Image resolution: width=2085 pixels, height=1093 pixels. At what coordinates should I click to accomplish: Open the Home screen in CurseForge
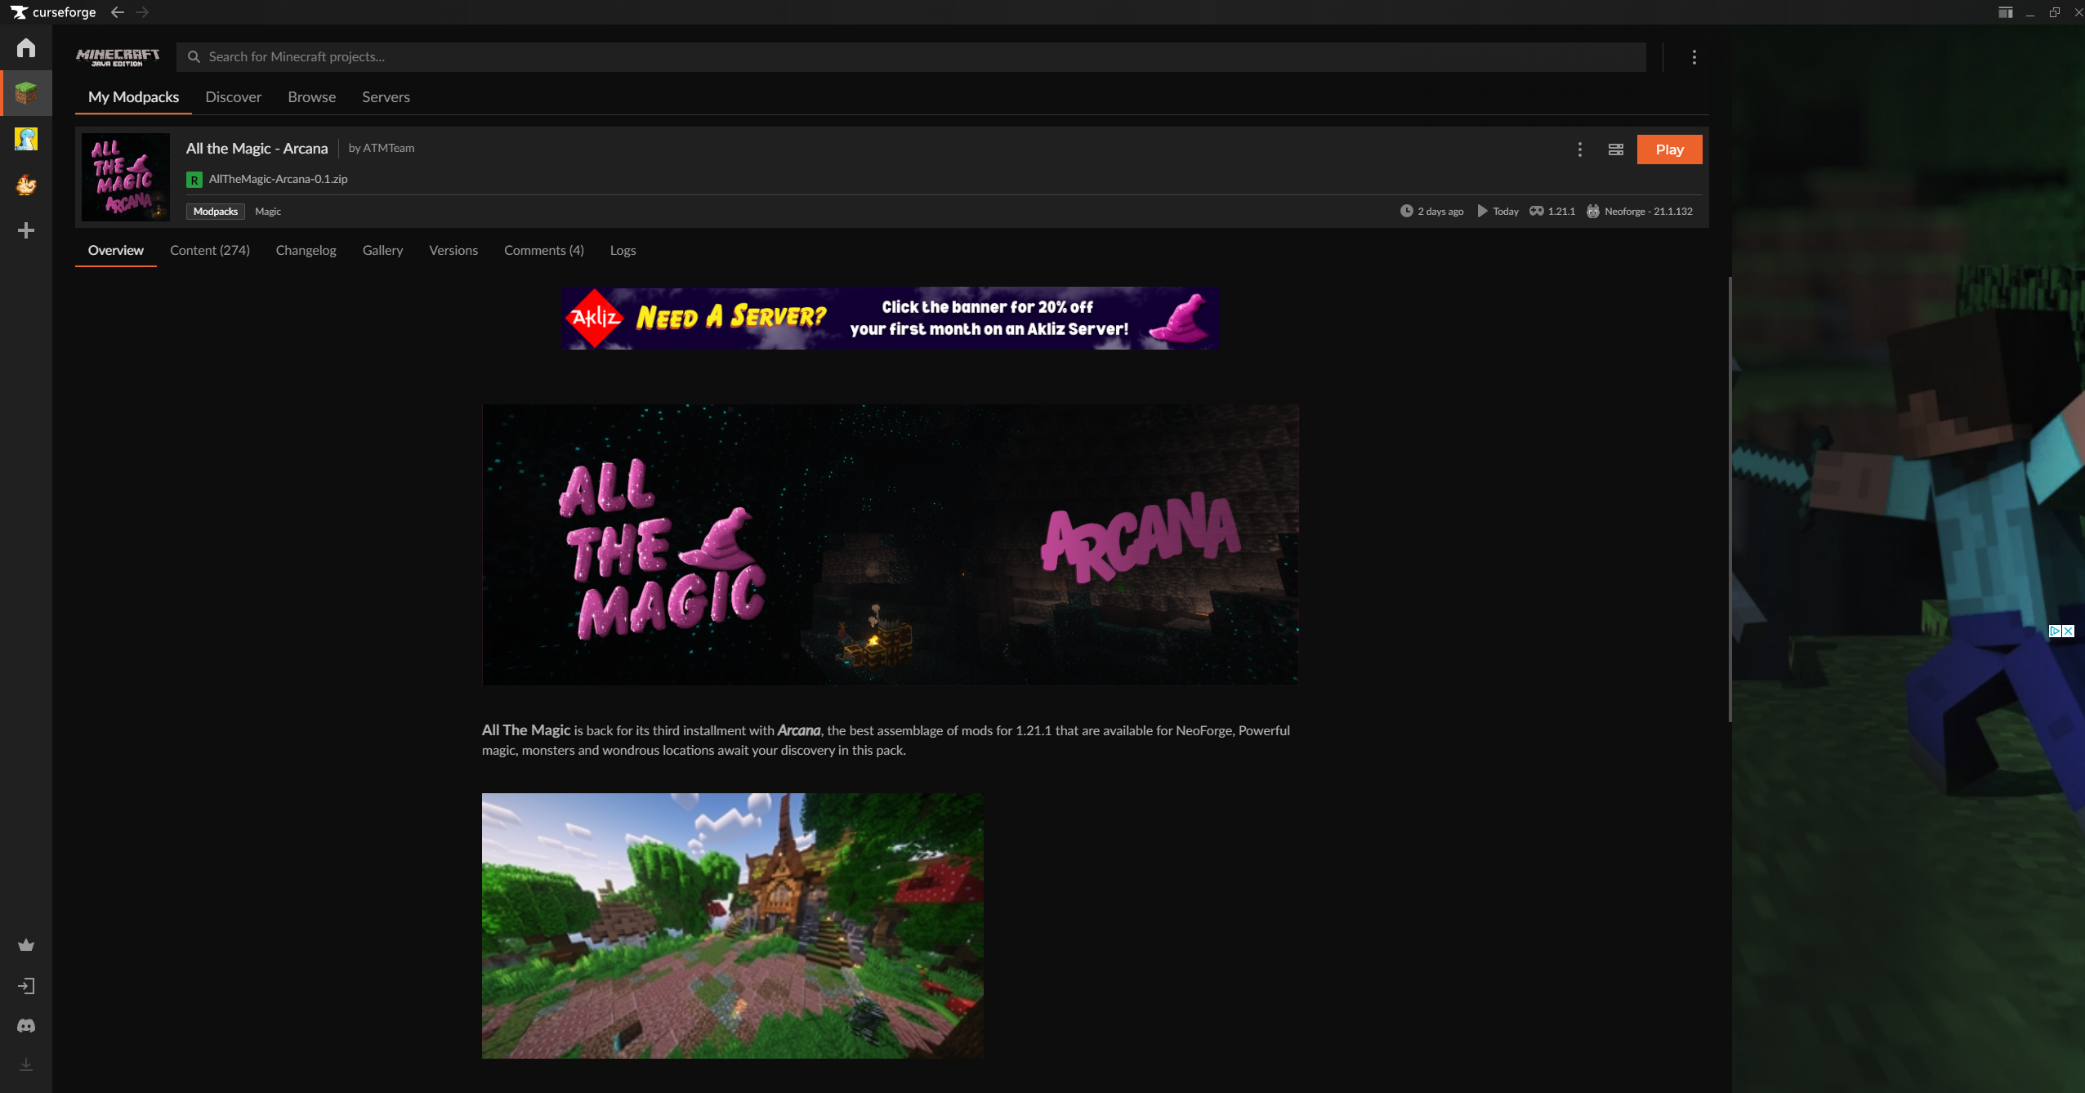coord(26,47)
